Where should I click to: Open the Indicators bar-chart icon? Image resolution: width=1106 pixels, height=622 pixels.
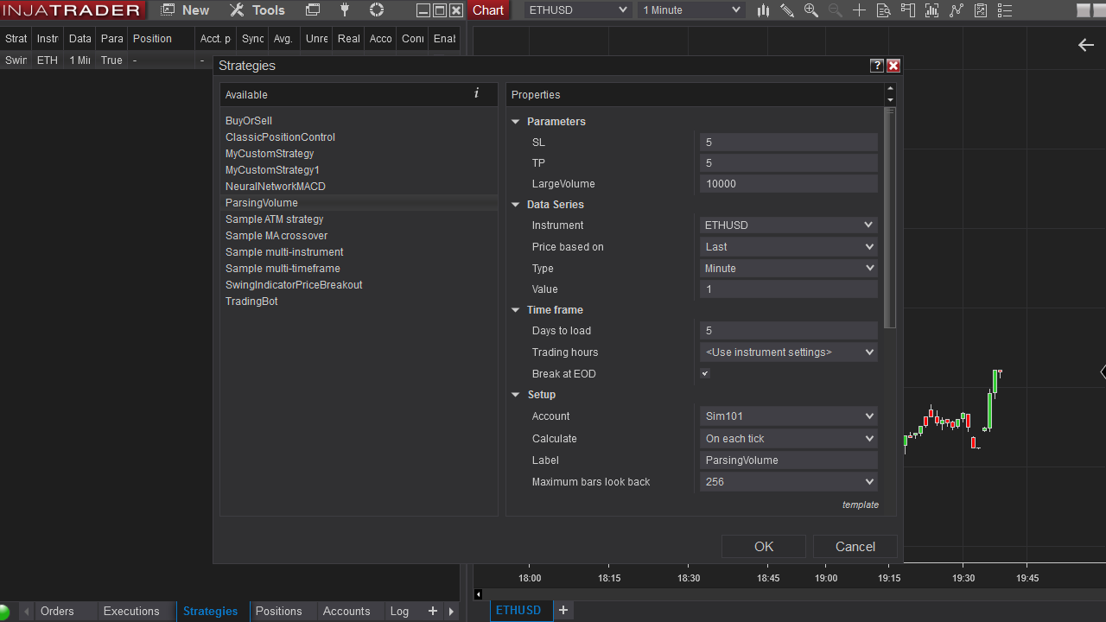point(931,10)
